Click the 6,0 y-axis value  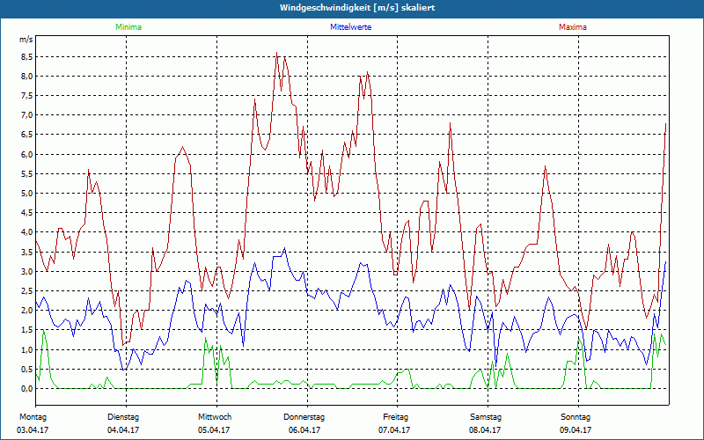pos(27,155)
